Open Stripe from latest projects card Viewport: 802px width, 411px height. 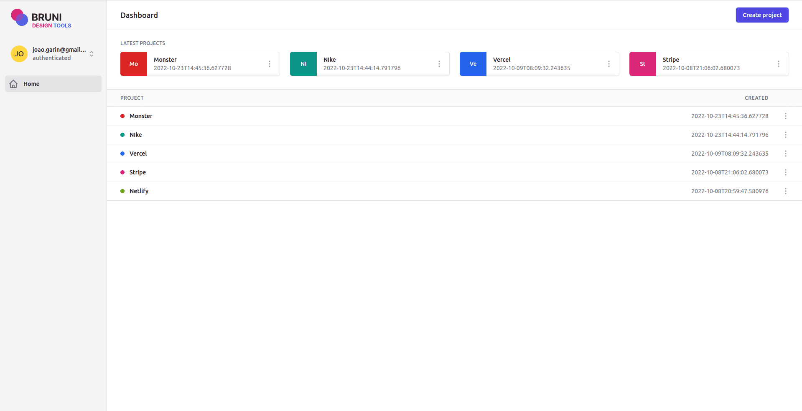point(671,60)
